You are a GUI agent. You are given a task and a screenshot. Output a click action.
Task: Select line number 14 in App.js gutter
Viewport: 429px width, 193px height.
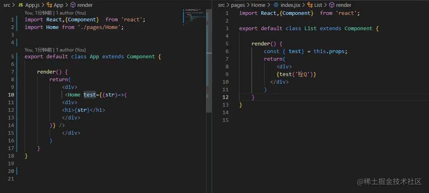(11, 125)
